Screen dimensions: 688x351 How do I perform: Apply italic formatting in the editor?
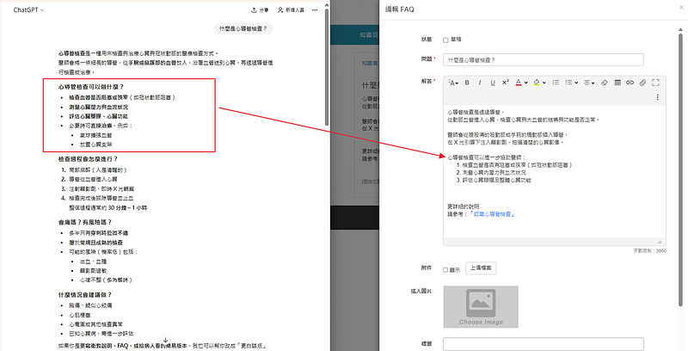click(x=480, y=83)
